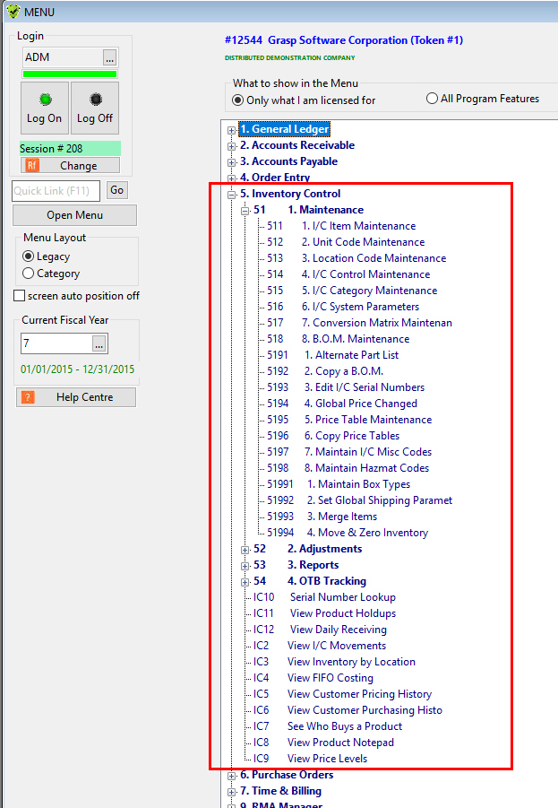Open 51991 Maintain Box Types
The width and height of the screenshot is (558, 808).
(x=339, y=484)
